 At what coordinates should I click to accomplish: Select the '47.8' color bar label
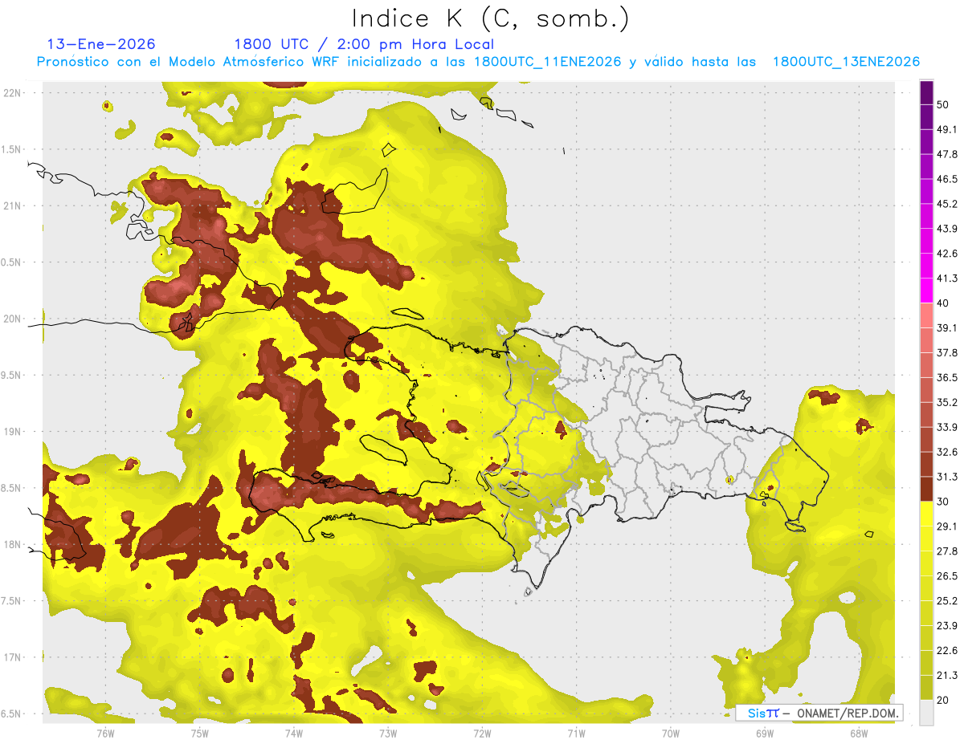(x=947, y=154)
